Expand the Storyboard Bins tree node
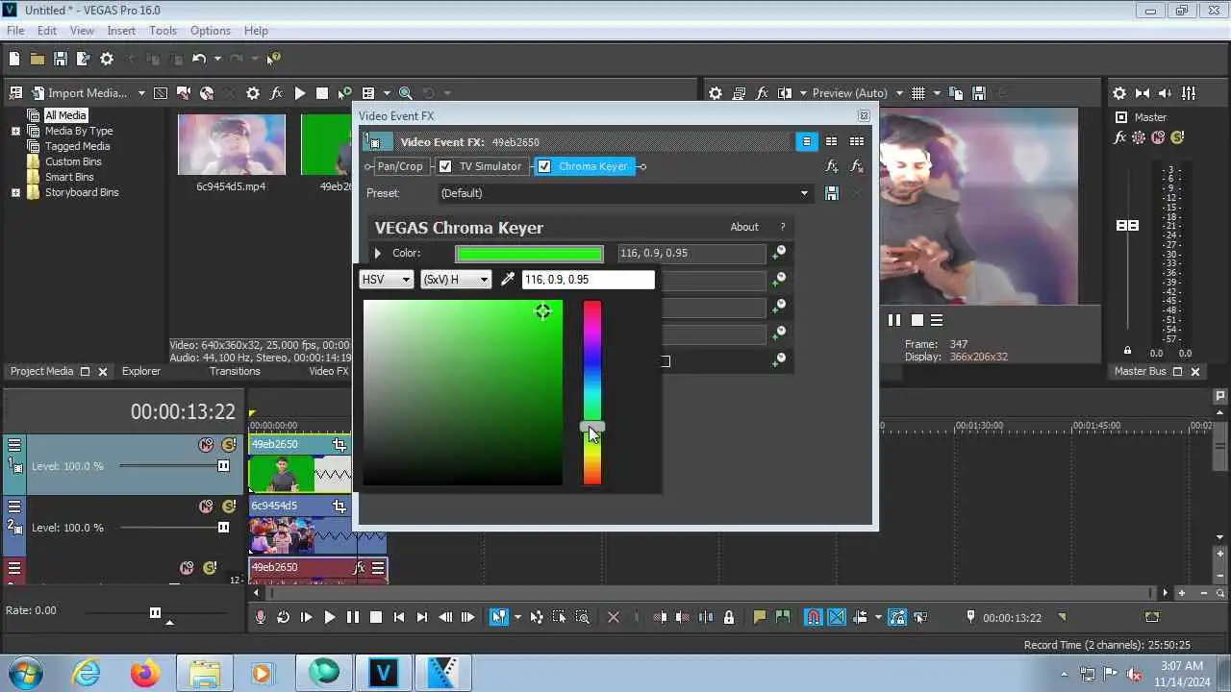 tap(15, 192)
